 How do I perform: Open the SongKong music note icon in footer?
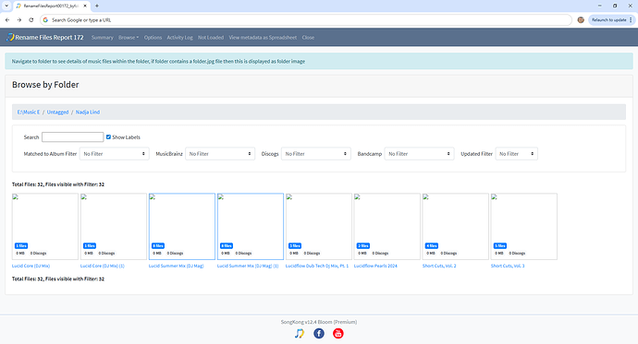(300, 334)
